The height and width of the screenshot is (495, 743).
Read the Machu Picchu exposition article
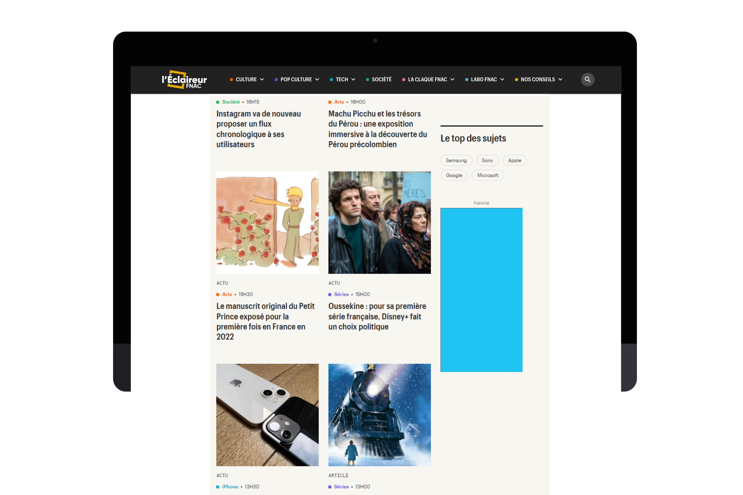(377, 129)
